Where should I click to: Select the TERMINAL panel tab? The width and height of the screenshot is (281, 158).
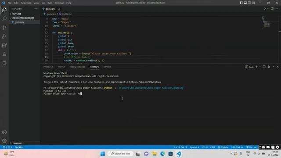click(94, 67)
